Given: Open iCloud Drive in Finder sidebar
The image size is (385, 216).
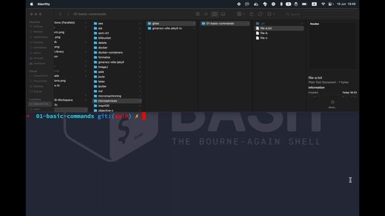Looking at the screenshot, I should pos(38,76).
